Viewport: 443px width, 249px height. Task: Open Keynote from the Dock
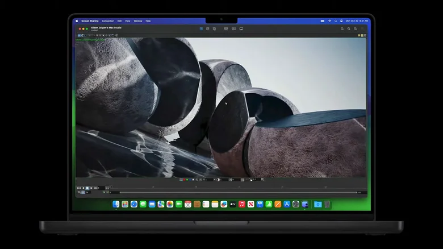click(x=260, y=204)
